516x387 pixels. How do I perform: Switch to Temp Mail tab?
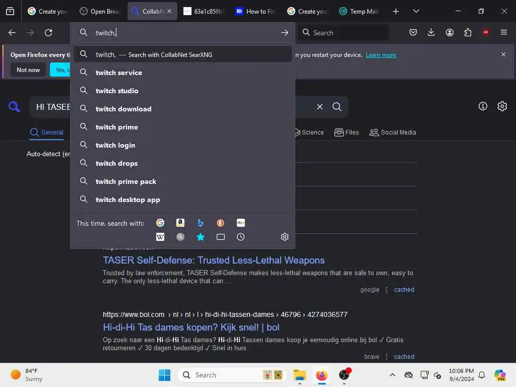[359, 11]
